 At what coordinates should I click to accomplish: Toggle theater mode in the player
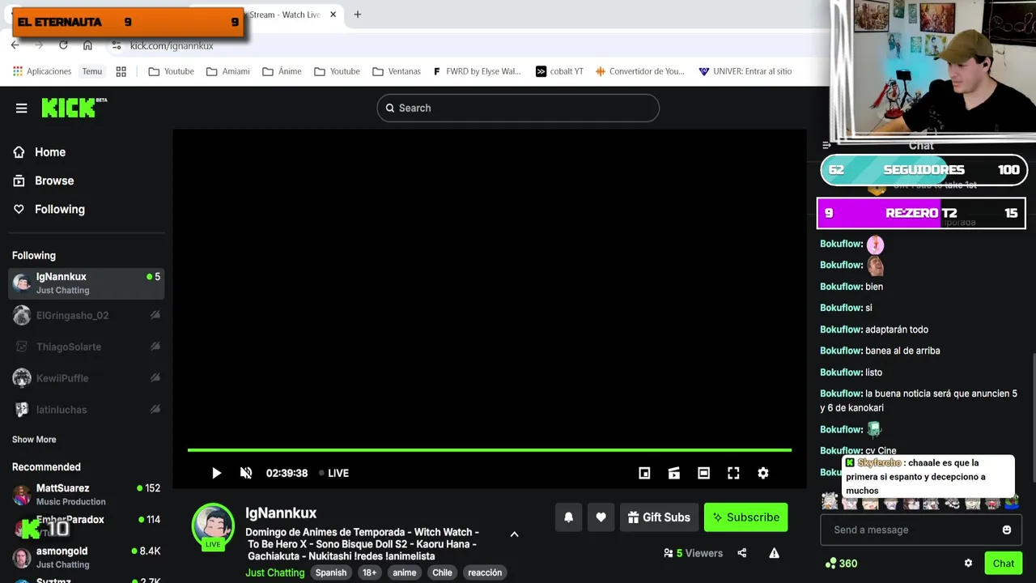[703, 473]
